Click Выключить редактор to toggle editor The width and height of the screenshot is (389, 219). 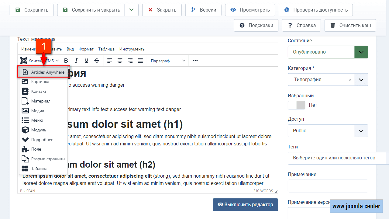pyautogui.click(x=245, y=204)
